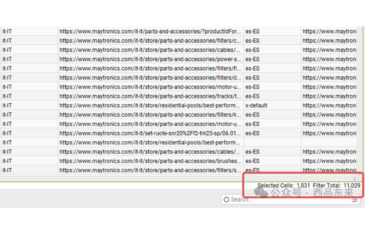Click the horizontal scrollbar right arrow

tap(355, 179)
